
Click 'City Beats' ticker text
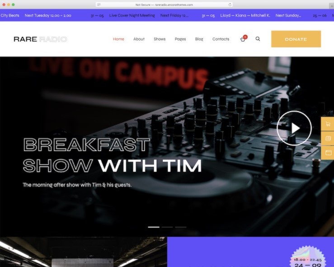[10, 15]
